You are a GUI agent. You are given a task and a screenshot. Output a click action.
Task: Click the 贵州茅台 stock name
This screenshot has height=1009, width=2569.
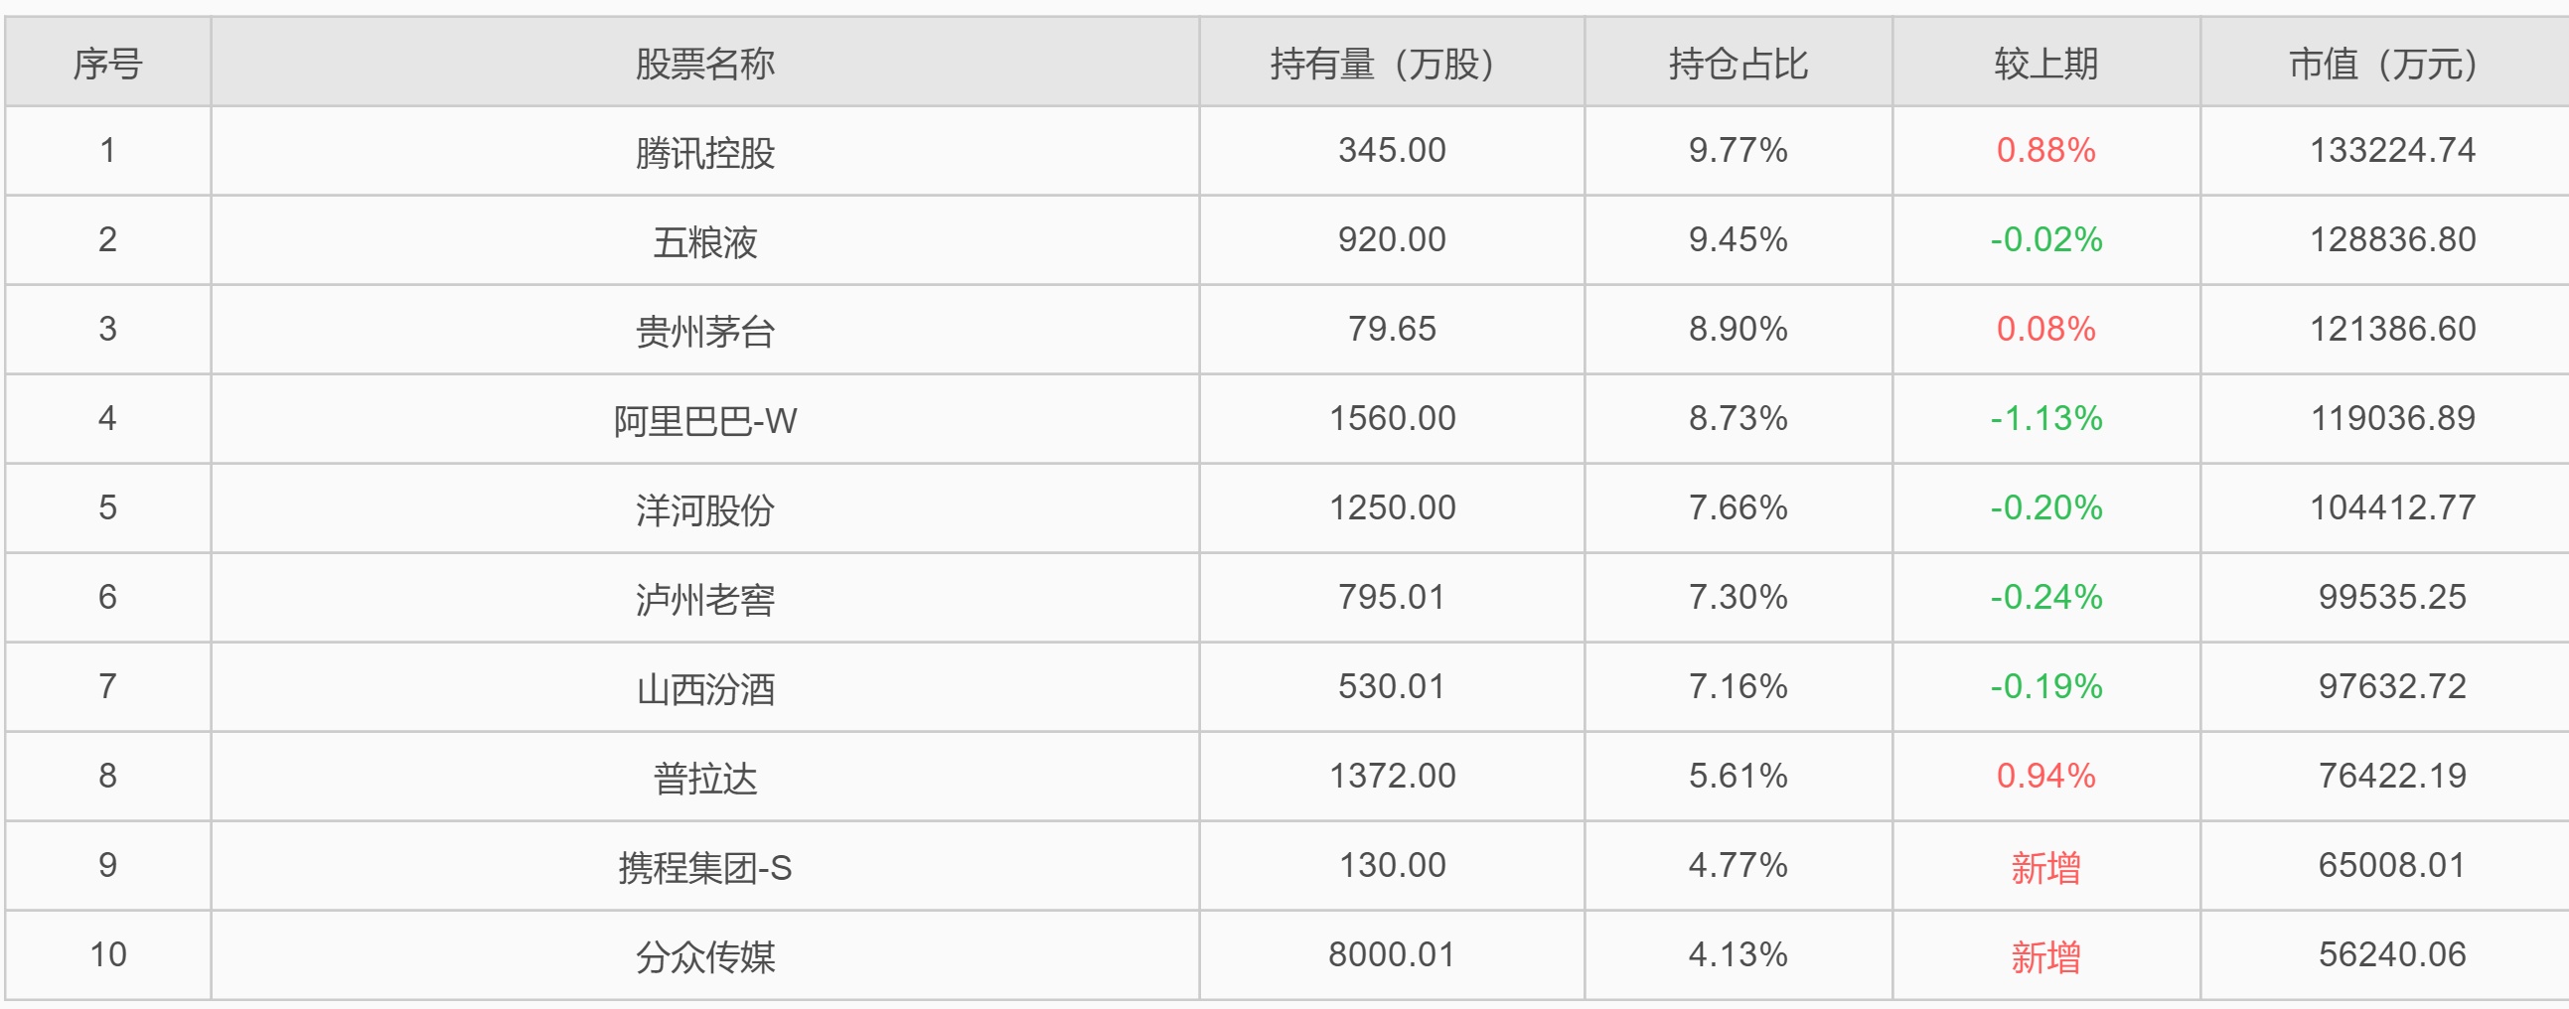tap(704, 331)
